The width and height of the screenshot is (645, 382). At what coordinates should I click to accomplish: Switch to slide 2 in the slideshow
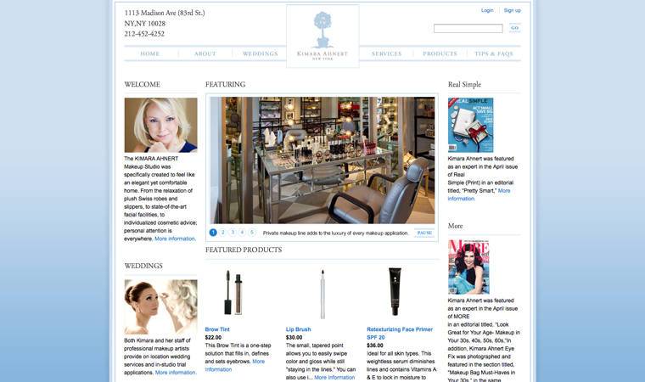tap(223, 233)
